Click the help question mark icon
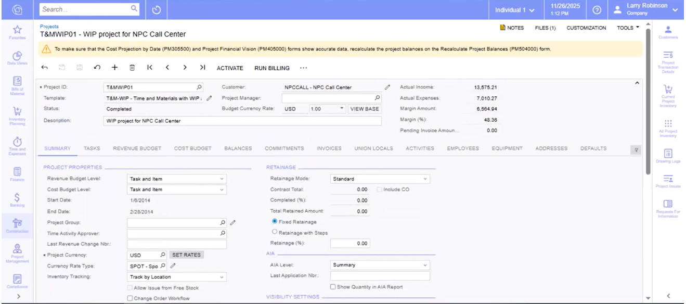The height and width of the screenshot is (304, 686). point(598,10)
